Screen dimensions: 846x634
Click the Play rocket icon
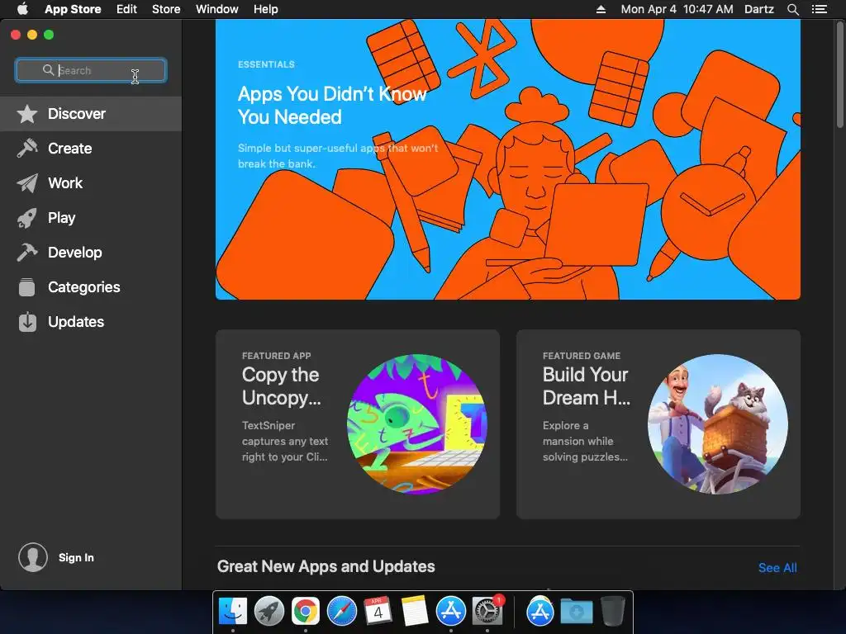(x=27, y=218)
